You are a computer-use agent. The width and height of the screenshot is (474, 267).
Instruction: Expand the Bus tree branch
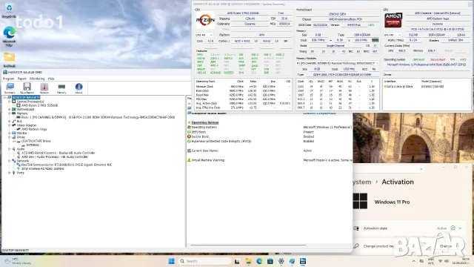click(10, 121)
